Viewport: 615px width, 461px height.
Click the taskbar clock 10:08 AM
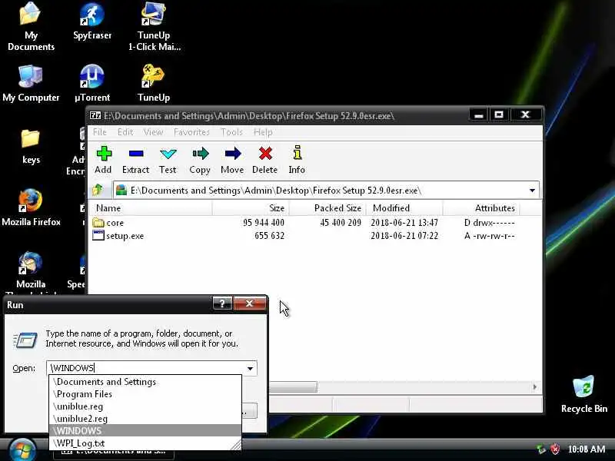pos(587,449)
